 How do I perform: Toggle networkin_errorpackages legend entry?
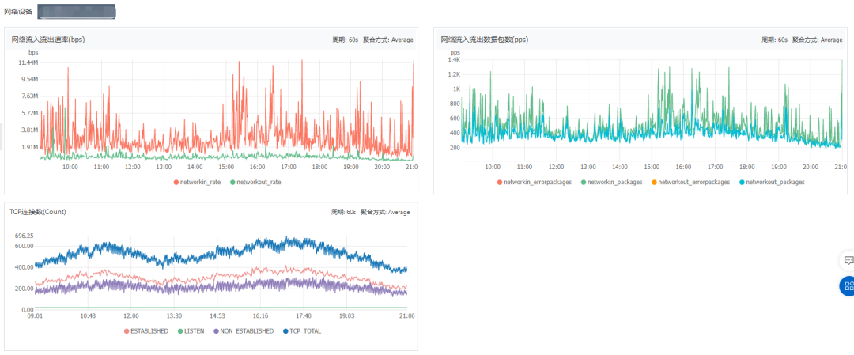tap(534, 182)
